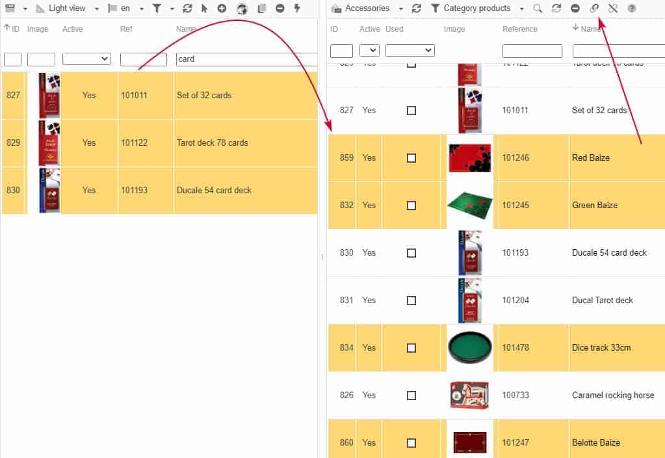665x458 pixels.
Task: Select the Tarot deck 78 cards row
Action: (x=212, y=143)
